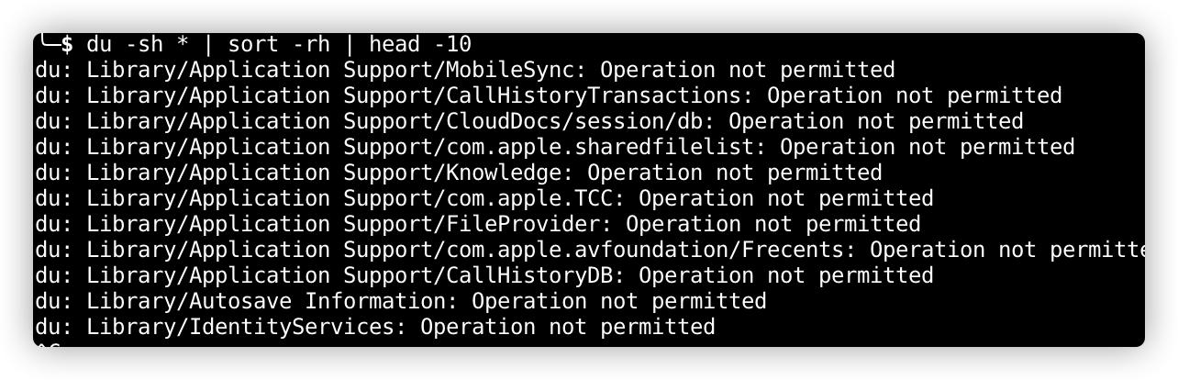
Task: Click the du -sh command line
Action: tap(279, 44)
